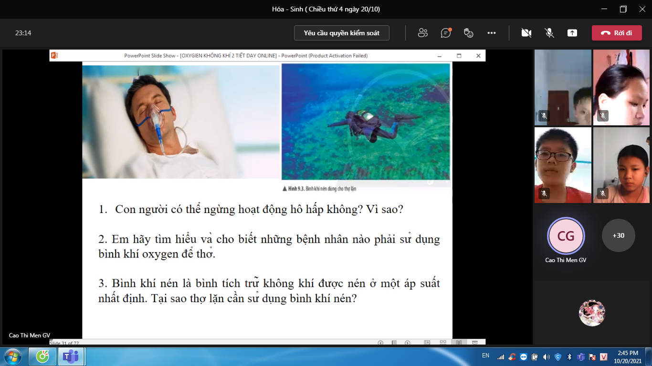
Task: Open the Windows Start menu
Action: (x=12, y=356)
